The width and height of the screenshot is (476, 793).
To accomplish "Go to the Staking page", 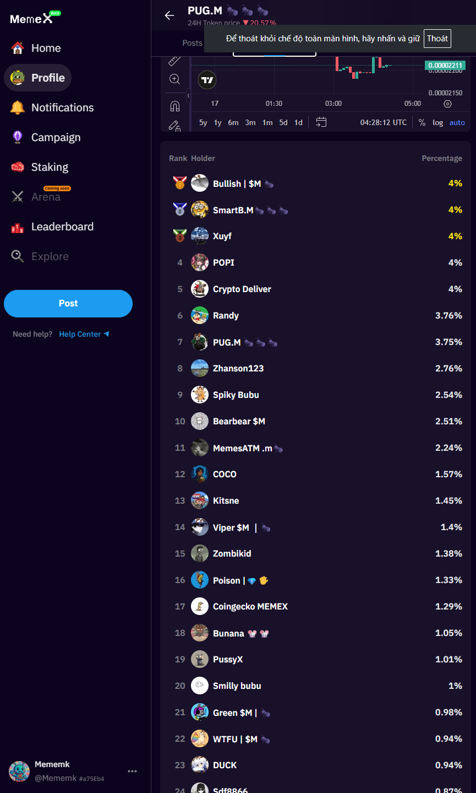I will pos(50,167).
